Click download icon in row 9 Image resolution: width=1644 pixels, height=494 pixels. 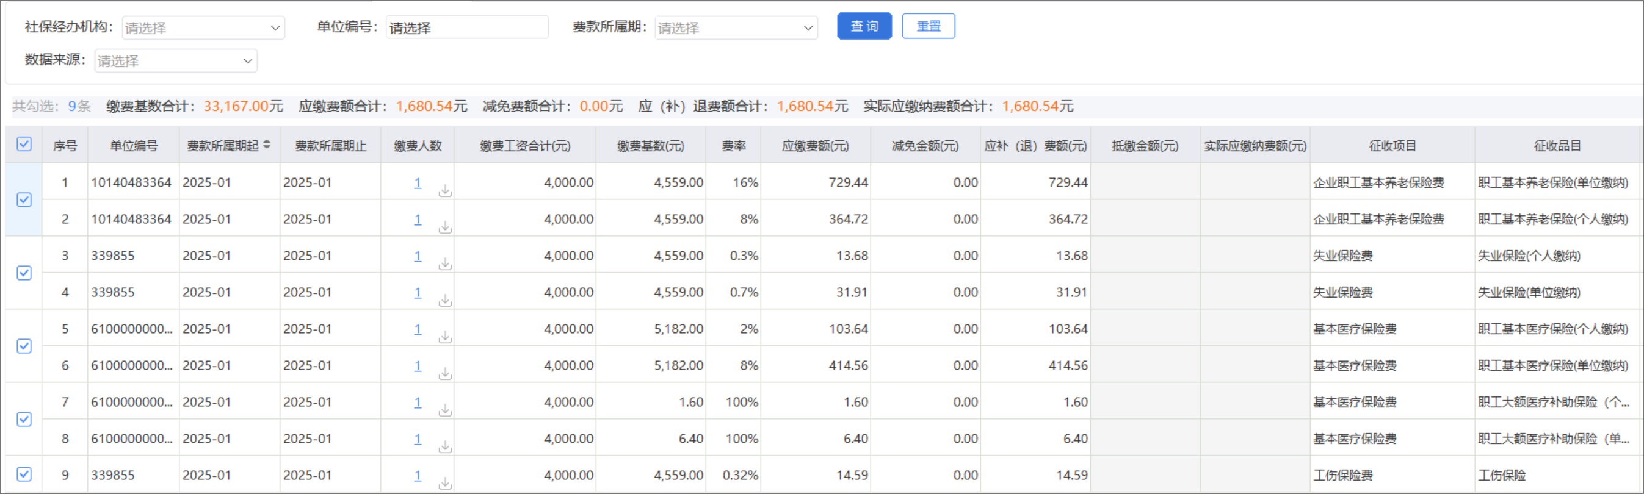pyautogui.click(x=445, y=484)
